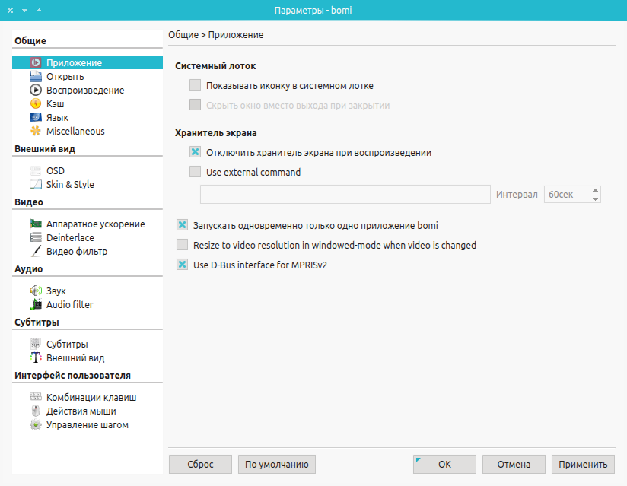627x486 pixels.
Task: Click the Miscellaneous asterisk icon
Action: tap(36, 131)
